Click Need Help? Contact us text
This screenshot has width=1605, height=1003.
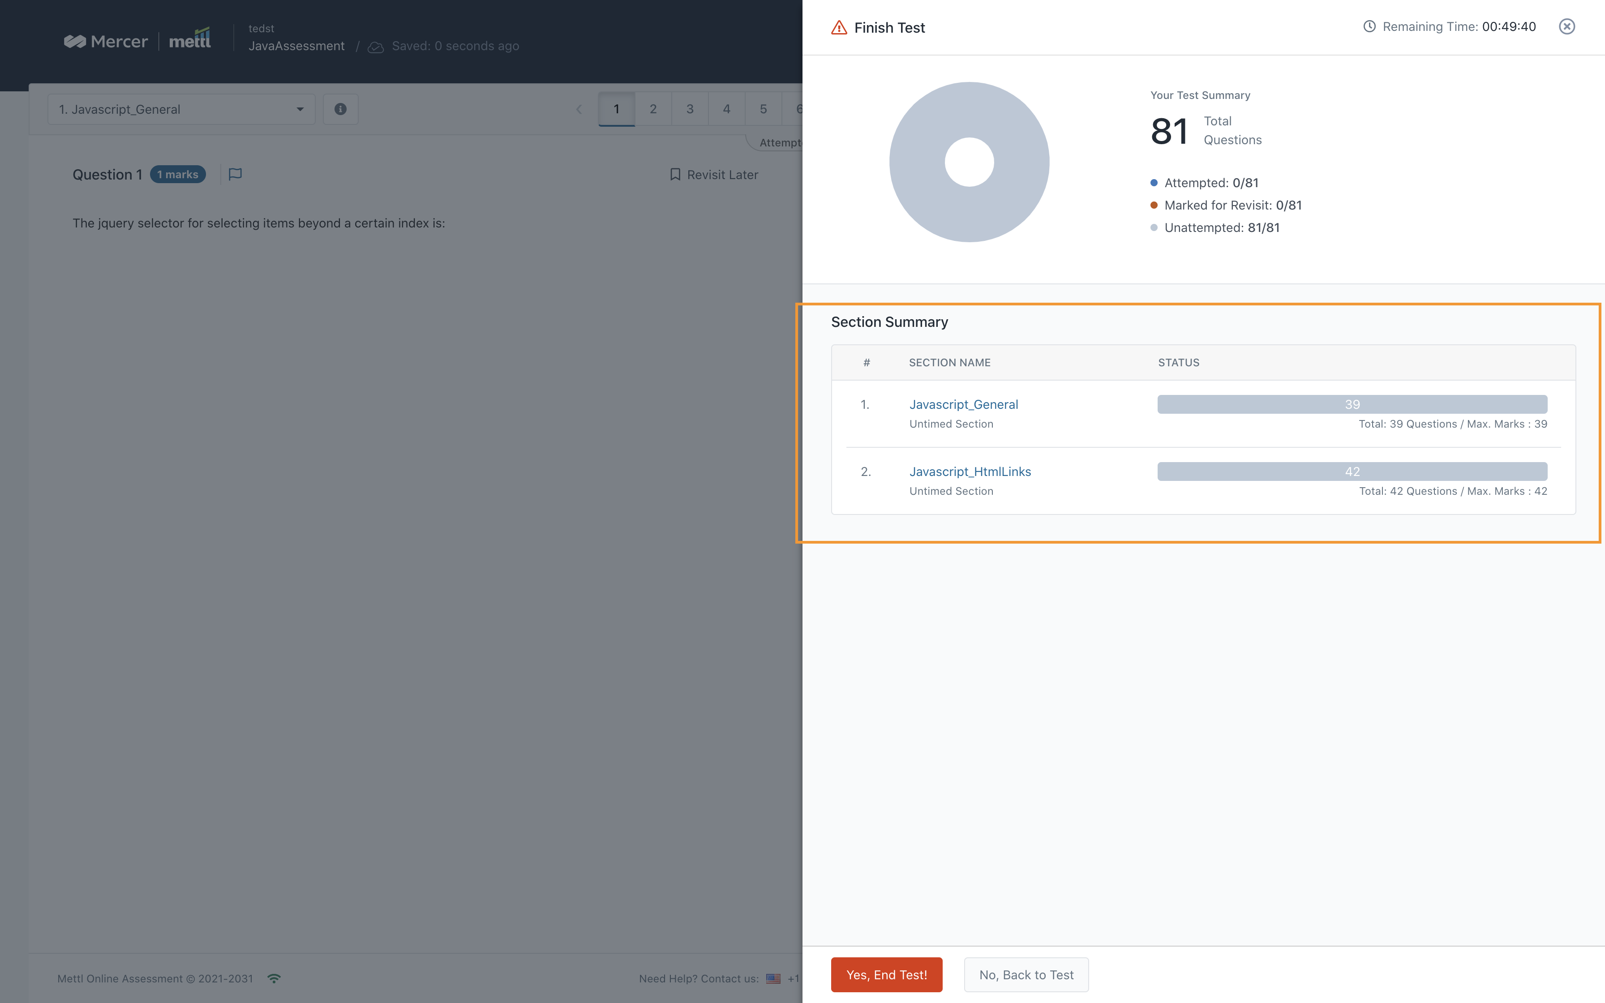point(699,978)
